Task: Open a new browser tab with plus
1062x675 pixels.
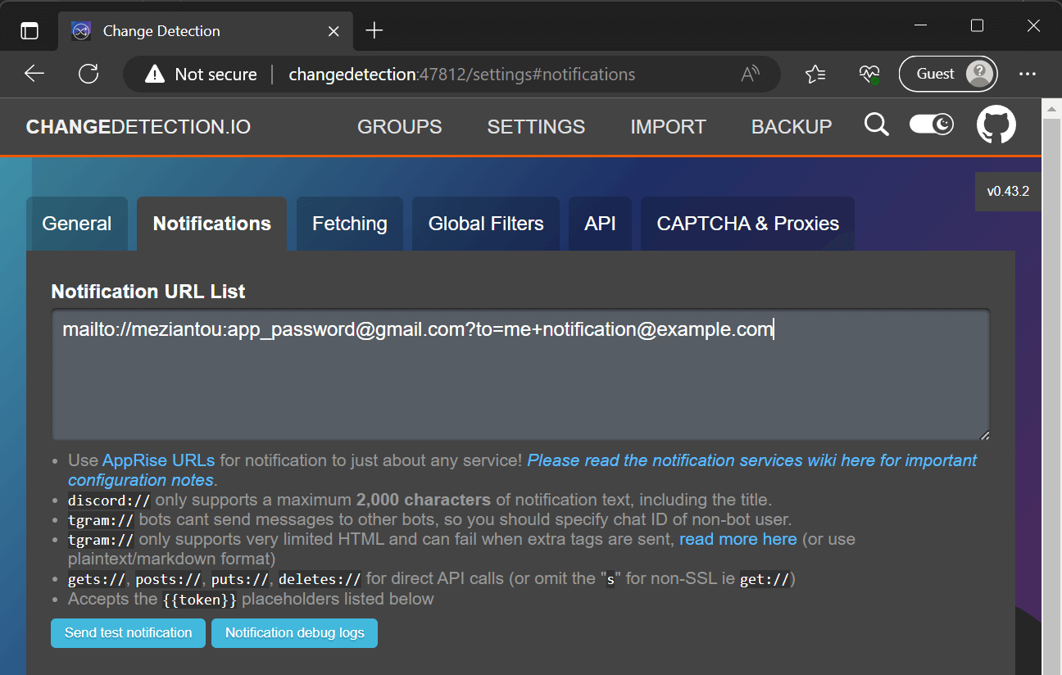Action: click(374, 31)
